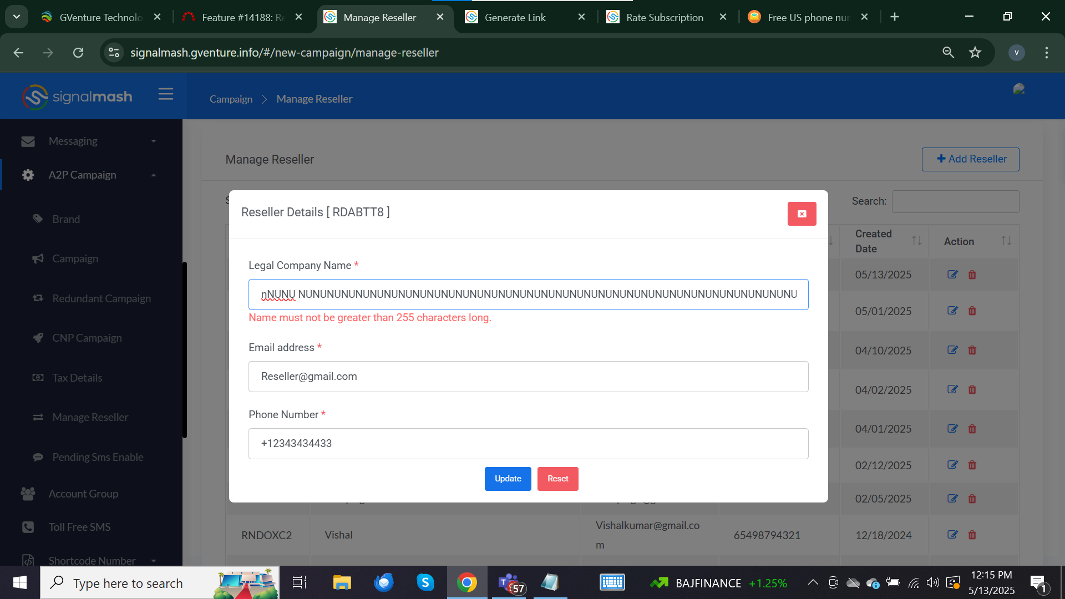Switch to the Generate Link browser tab
The width and height of the screenshot is (1065, 599).
(515, 17)
